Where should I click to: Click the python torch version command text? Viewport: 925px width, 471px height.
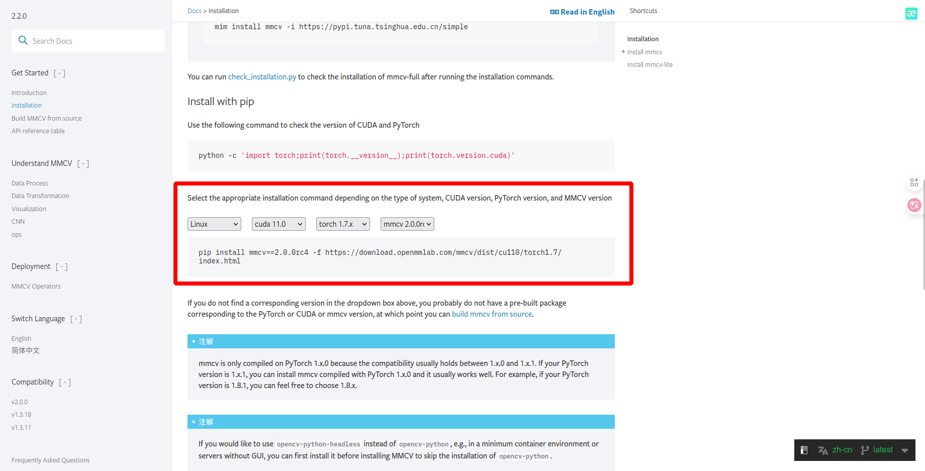(356, 156)
